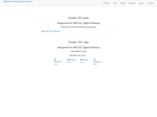
Task: Open the Contact page
Action: click(150, 3)
